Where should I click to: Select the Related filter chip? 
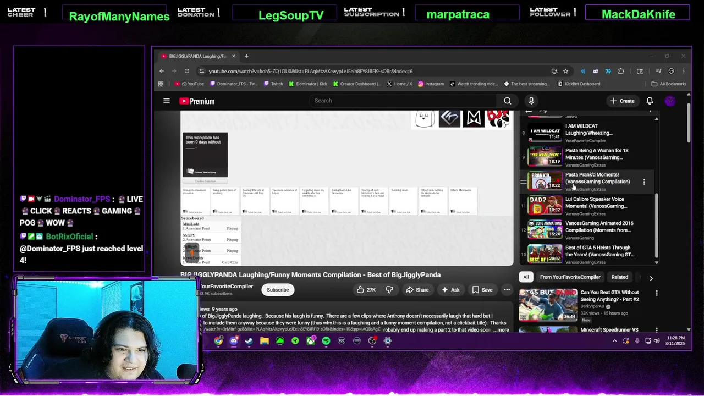tap(619, 277)
